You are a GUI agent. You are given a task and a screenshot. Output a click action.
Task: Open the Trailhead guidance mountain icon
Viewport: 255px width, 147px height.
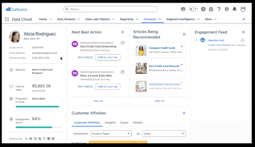211,9
